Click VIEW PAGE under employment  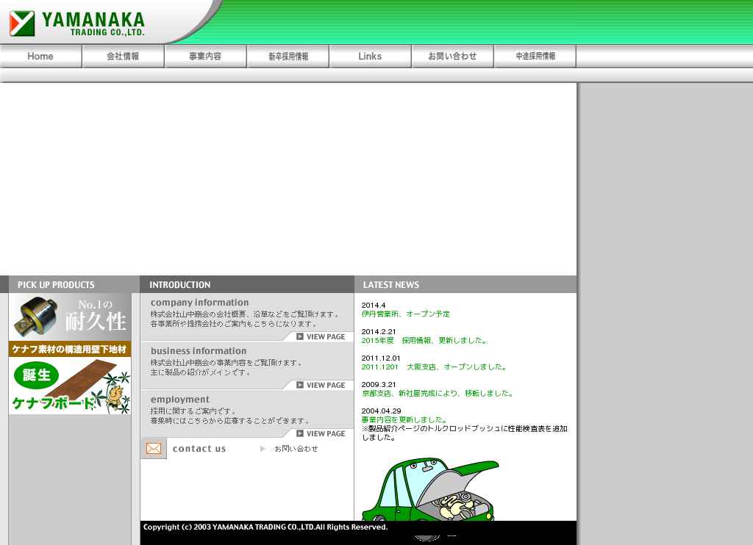(321, 434)
